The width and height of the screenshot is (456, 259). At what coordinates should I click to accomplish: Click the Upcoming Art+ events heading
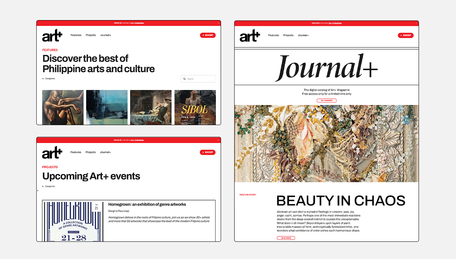[91, 176]
